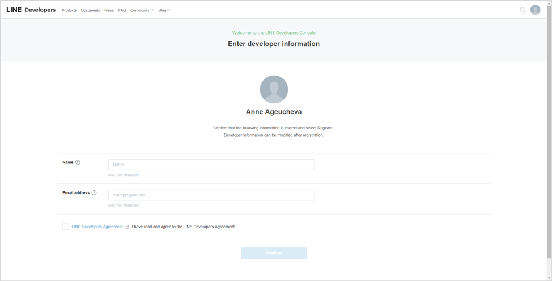Click "Confirm that the following information" text
Viewport: 552px width, 281px height.
tap(273, 128)
